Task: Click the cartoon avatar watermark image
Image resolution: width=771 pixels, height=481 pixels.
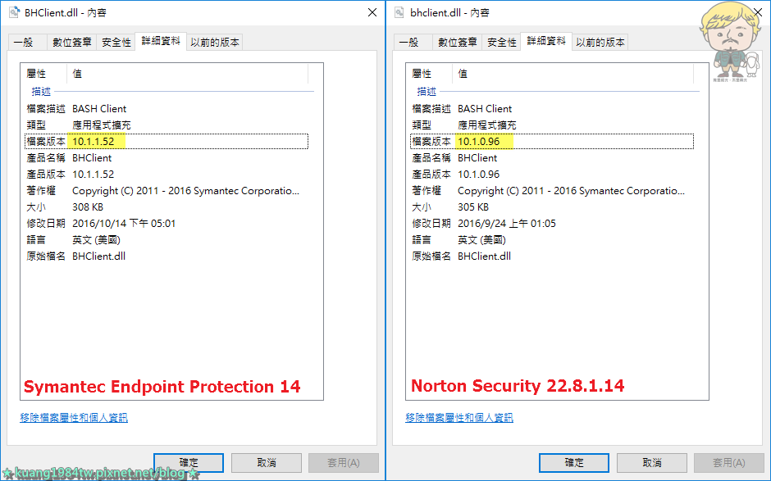Action: click(x=730, y=42)
